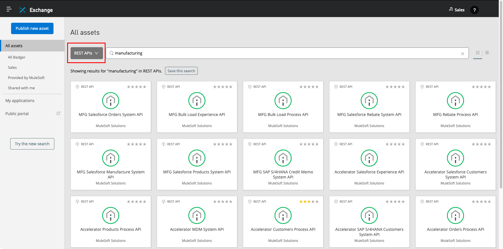Open Accelerator Customers Process API card icon

point(283,215)
